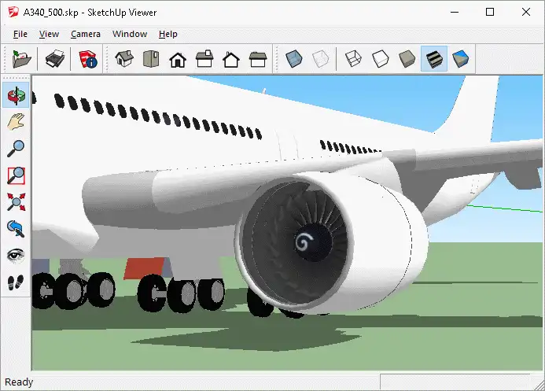
Task: Click the Print icon in toolbar
Action: tap(55, 59)
